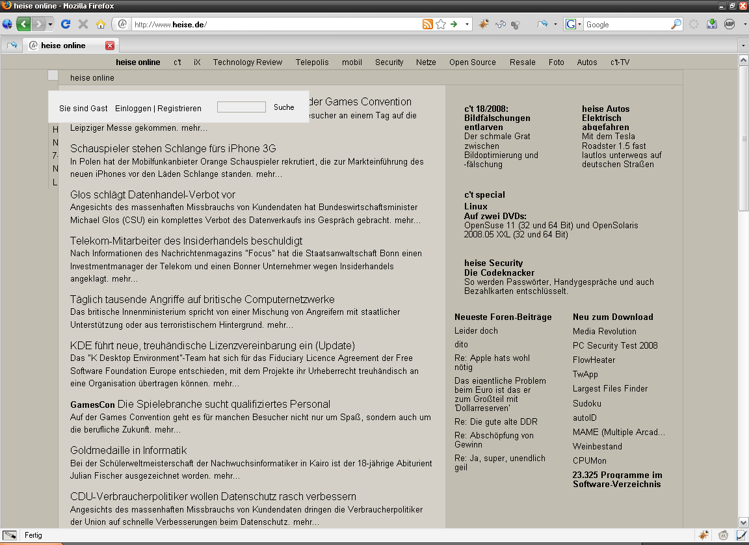Open the Netze navigation item

pyautogui.click(x=426, y=62)
